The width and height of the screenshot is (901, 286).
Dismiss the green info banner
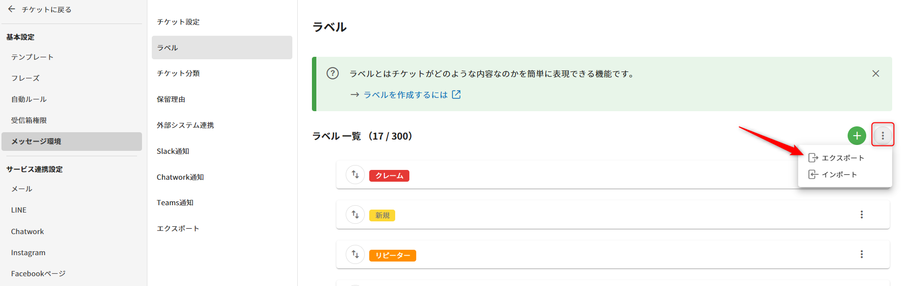876,73
